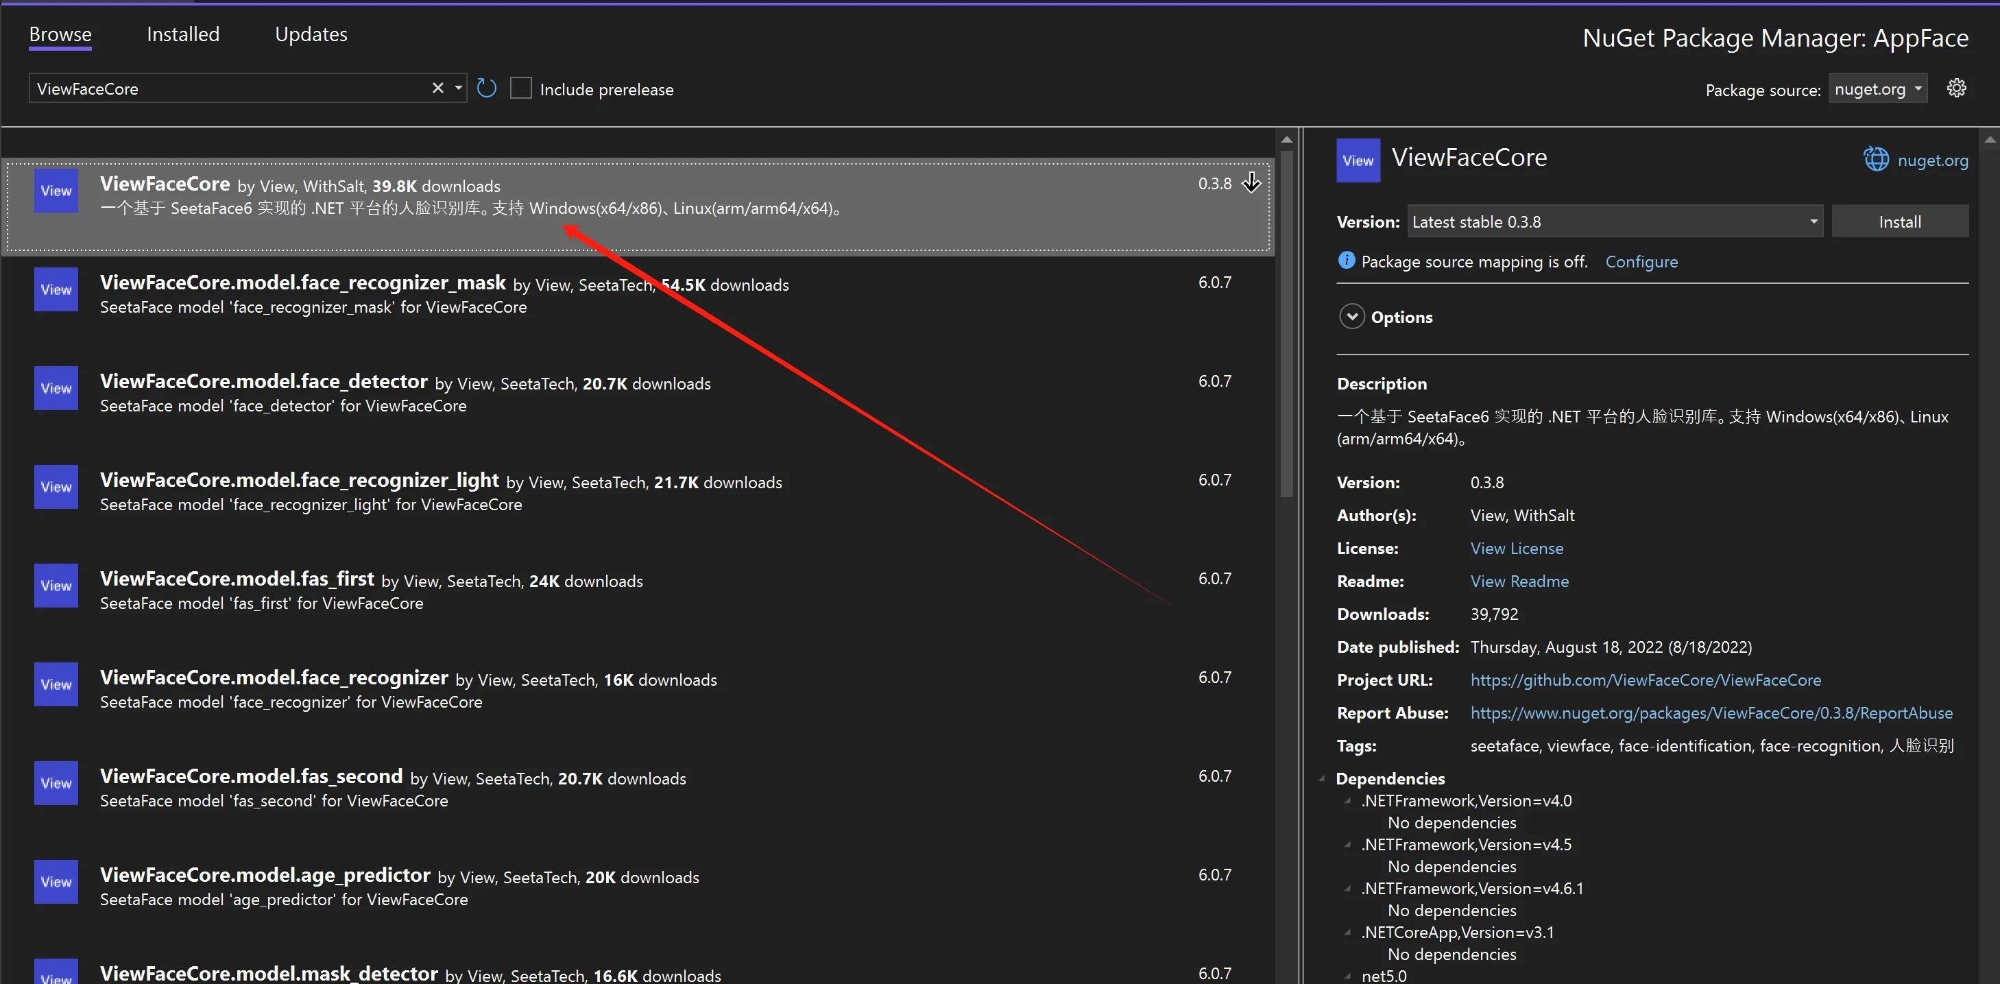Screen dimensions: 2000x984
Task: Switch to the Browse tab
Action: tap(60, 34)
